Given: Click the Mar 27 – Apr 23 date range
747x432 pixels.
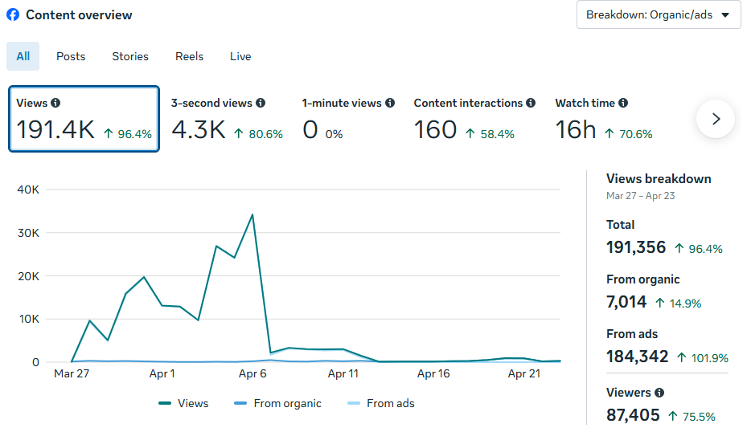Looking at the screenshot, I should (641, 196).
